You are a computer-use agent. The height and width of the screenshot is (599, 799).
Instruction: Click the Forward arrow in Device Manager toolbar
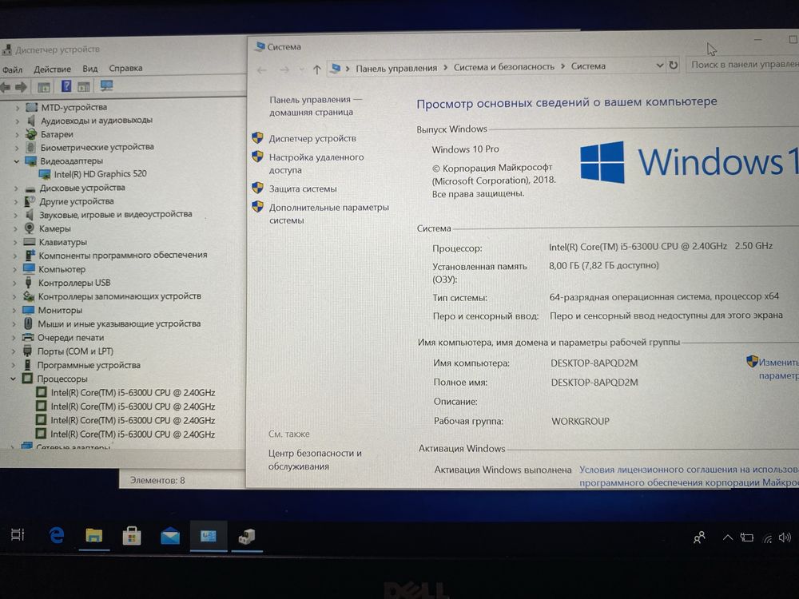coord(21,87)
